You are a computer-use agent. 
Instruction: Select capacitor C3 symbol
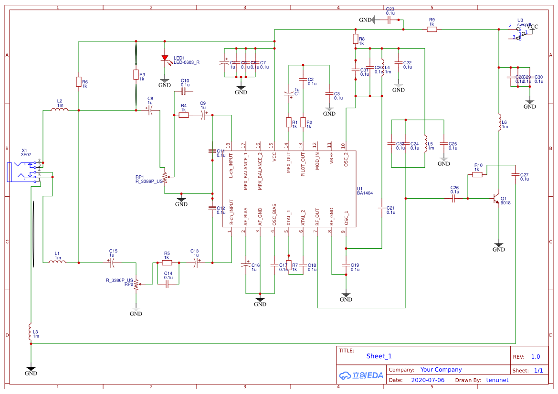pos(329,94)
